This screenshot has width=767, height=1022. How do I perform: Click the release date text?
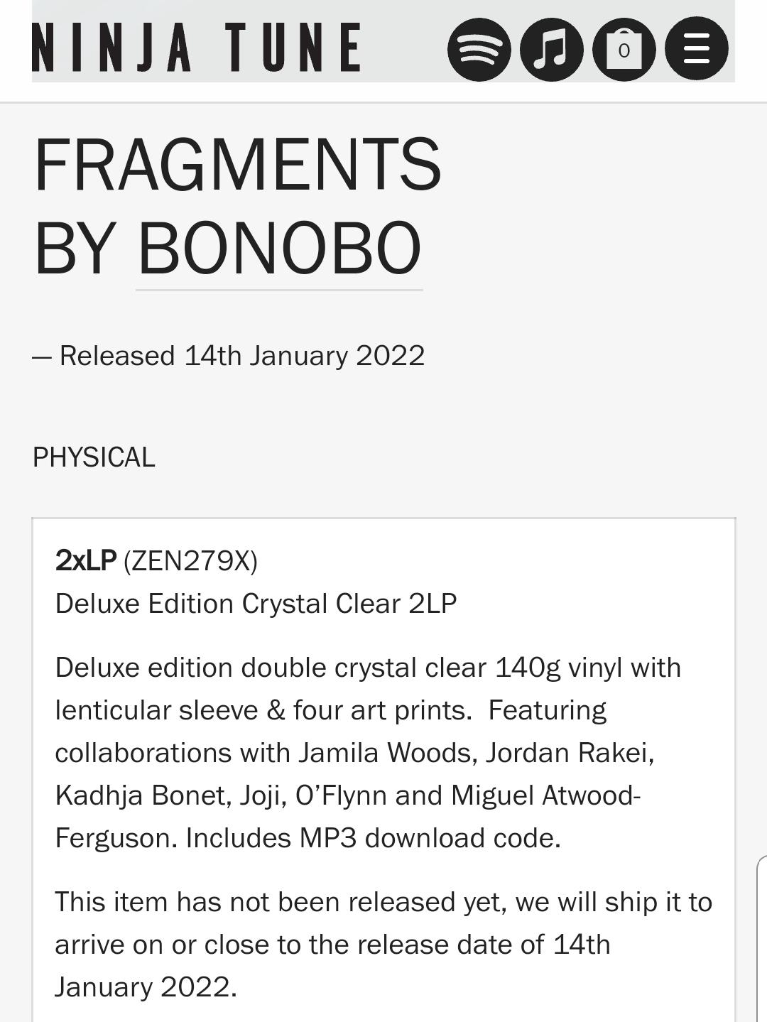point(229,356)
